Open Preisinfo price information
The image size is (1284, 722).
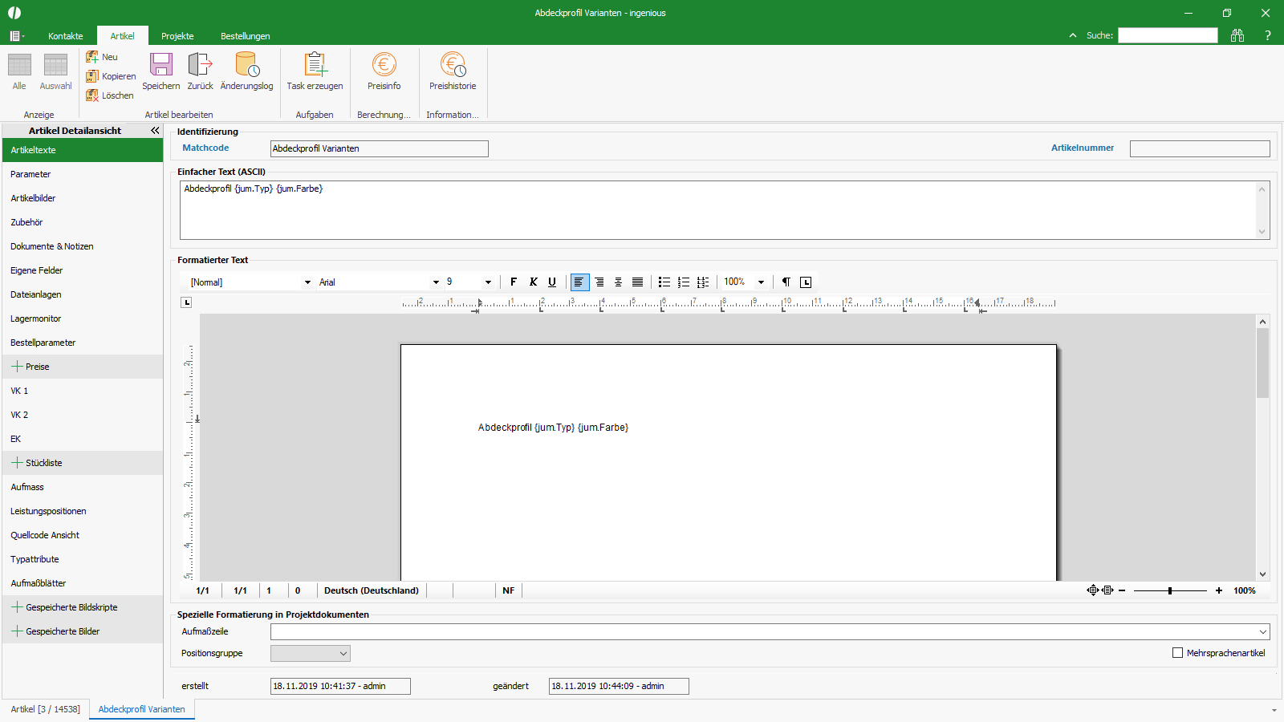pyautogui.click(x=384, y=72)
